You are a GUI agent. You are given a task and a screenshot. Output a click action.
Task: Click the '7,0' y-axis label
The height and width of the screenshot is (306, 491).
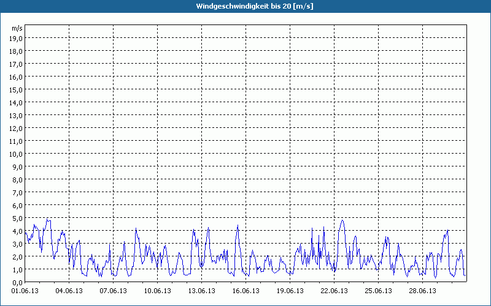point(17,193)
